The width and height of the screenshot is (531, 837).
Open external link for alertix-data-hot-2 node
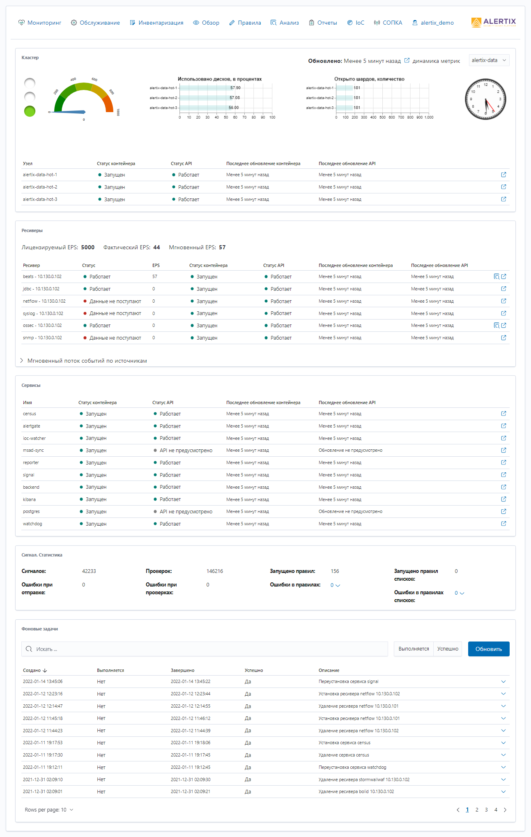(x=503, y=187)
